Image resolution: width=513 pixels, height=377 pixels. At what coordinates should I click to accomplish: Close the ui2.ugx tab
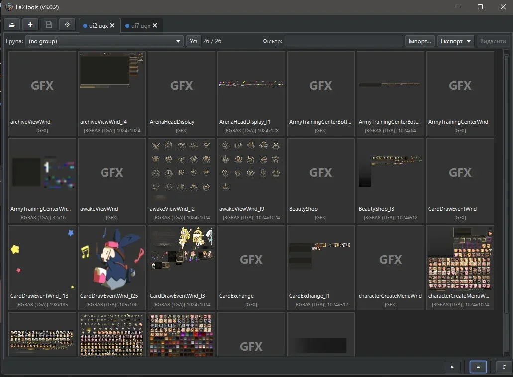pos(112,25)
